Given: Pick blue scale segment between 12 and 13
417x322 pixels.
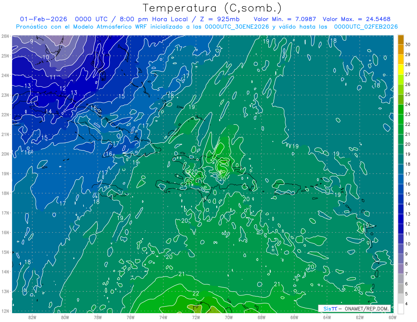Looking at the screenshot, I should click(x=401, y=219).
